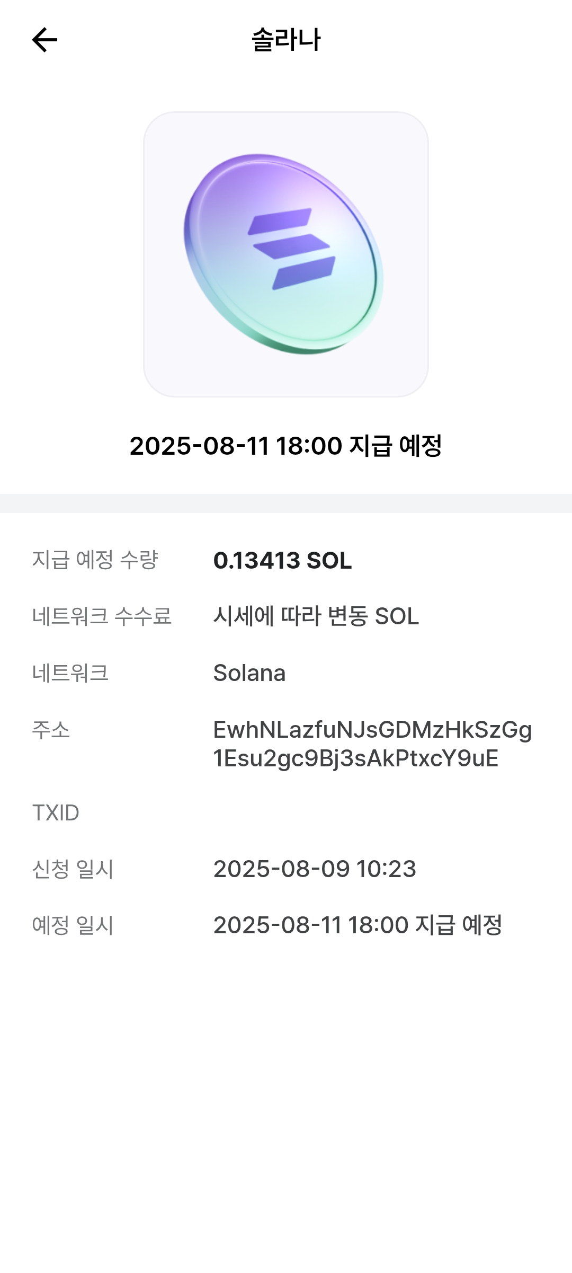Tap the TXID label
This screenshot has height=1273, width=572.
click(56, 812)
